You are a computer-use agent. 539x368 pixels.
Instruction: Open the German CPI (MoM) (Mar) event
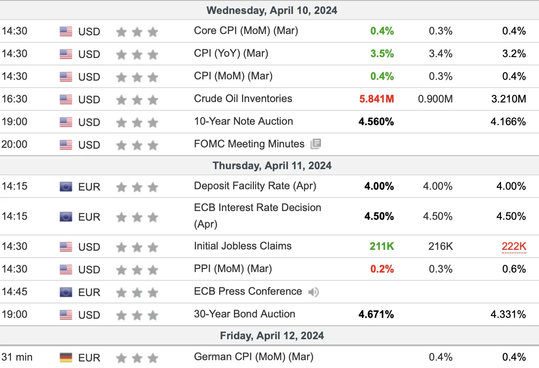point(254,357)
